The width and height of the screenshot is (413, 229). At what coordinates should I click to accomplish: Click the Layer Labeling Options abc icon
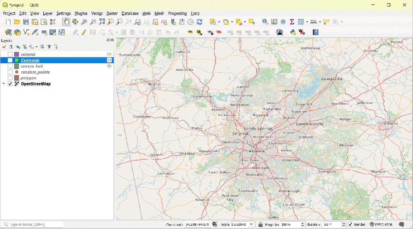190,32
